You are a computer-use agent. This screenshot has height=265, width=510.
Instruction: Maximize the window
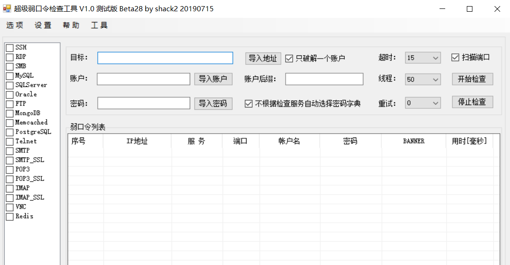pos(469,9)
